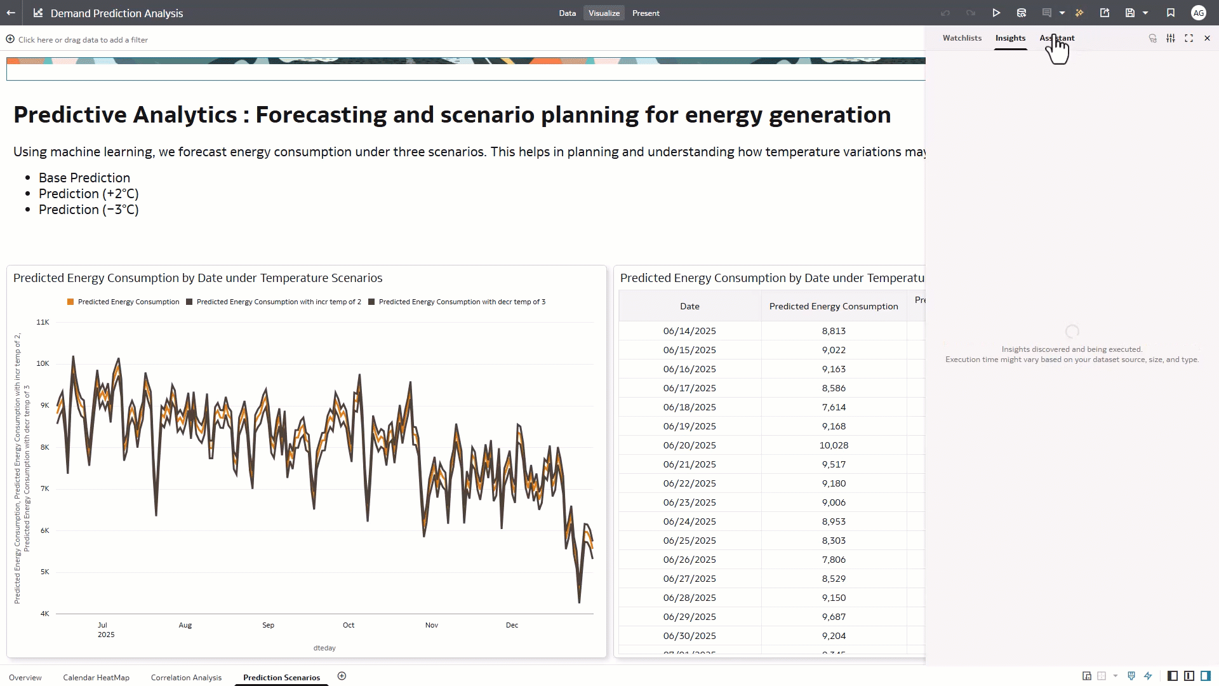Toggle the left panel visibility

(1172, 676)
